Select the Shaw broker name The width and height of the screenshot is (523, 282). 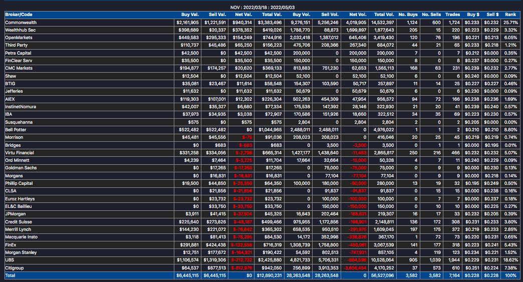[x=11, y=76]
